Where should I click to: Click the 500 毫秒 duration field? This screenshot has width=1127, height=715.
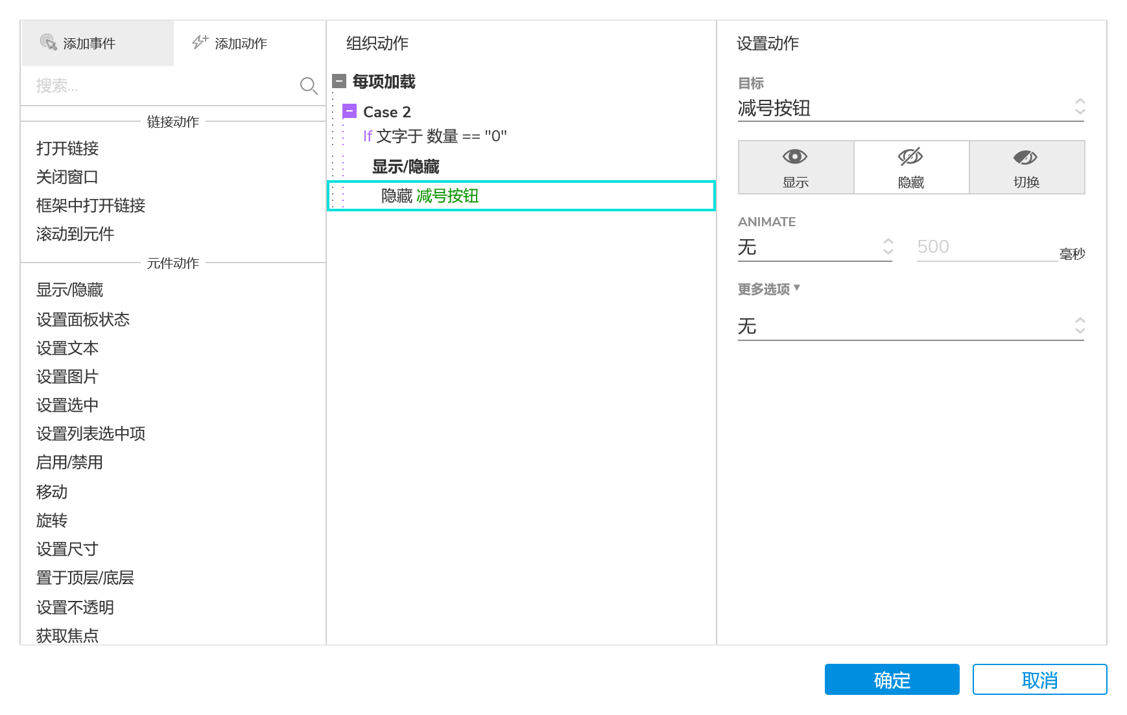pos(986,247)
